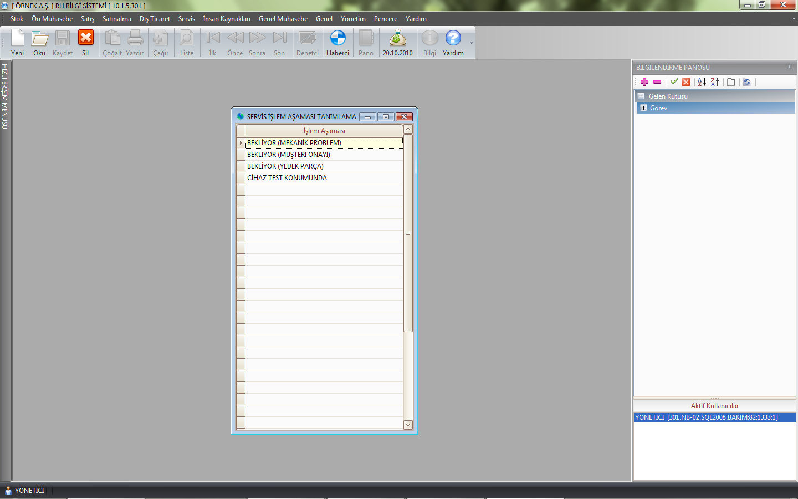Viewport: 798px width, 499px height.
Task: Click the Yeni new record icon
Action: (x=18, y=42)
